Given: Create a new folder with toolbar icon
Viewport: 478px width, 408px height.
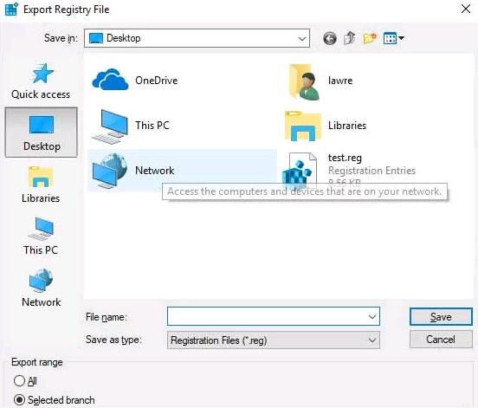Looking at the screenshot, I should [370, 38].
